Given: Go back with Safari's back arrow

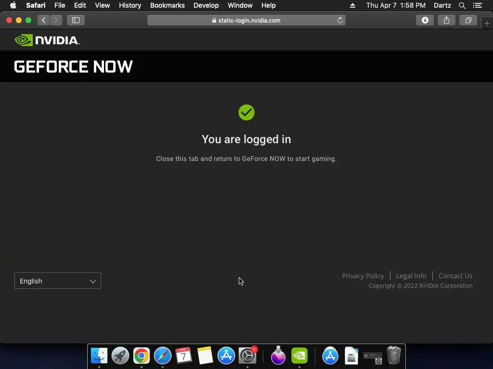Looking at the screenshot, I should 44,20.
